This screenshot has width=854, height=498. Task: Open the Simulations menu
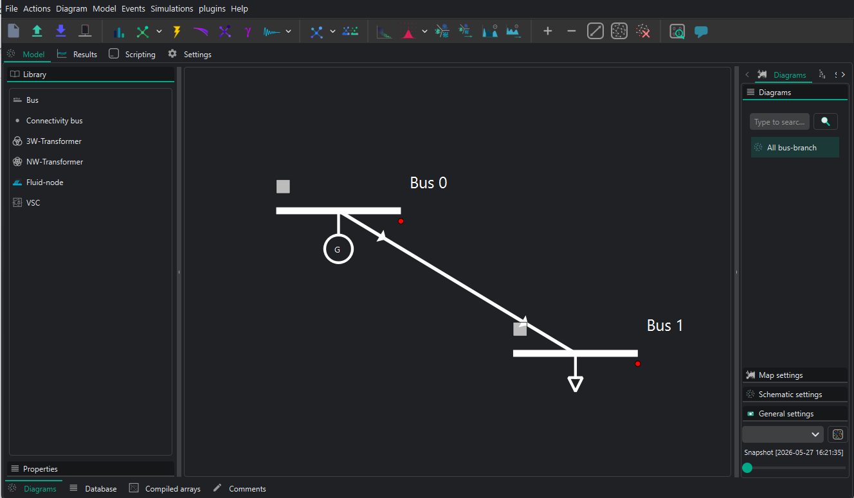[x=172, y=8]
